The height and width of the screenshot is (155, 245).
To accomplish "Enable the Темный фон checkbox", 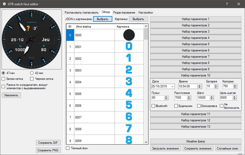I will [x=68, y=148].
